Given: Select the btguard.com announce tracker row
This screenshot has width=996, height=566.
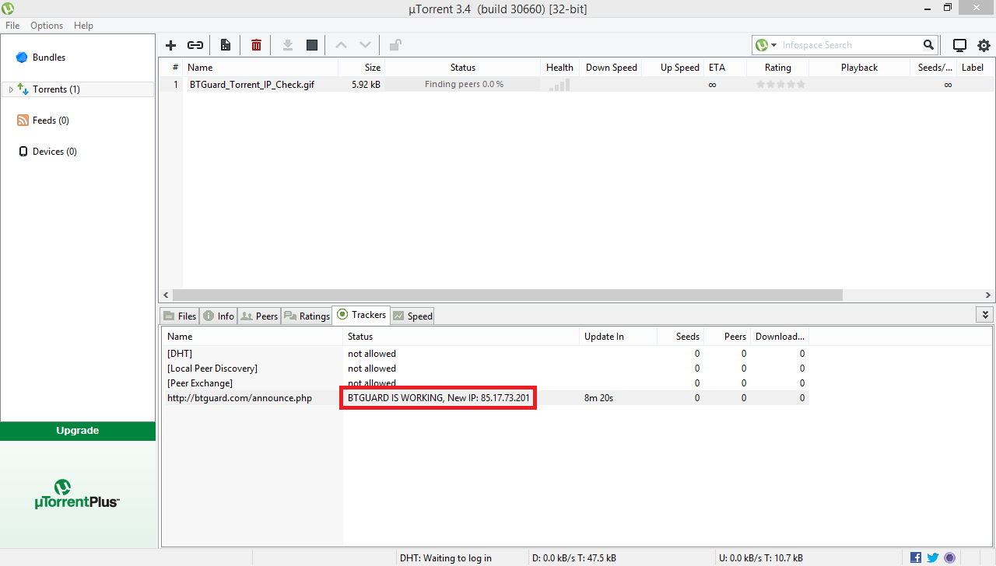Looking at the screenshot, I should tap(240, 398).
